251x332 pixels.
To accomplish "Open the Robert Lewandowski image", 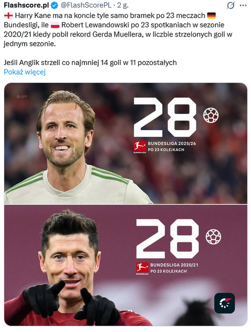I will 125,265.
